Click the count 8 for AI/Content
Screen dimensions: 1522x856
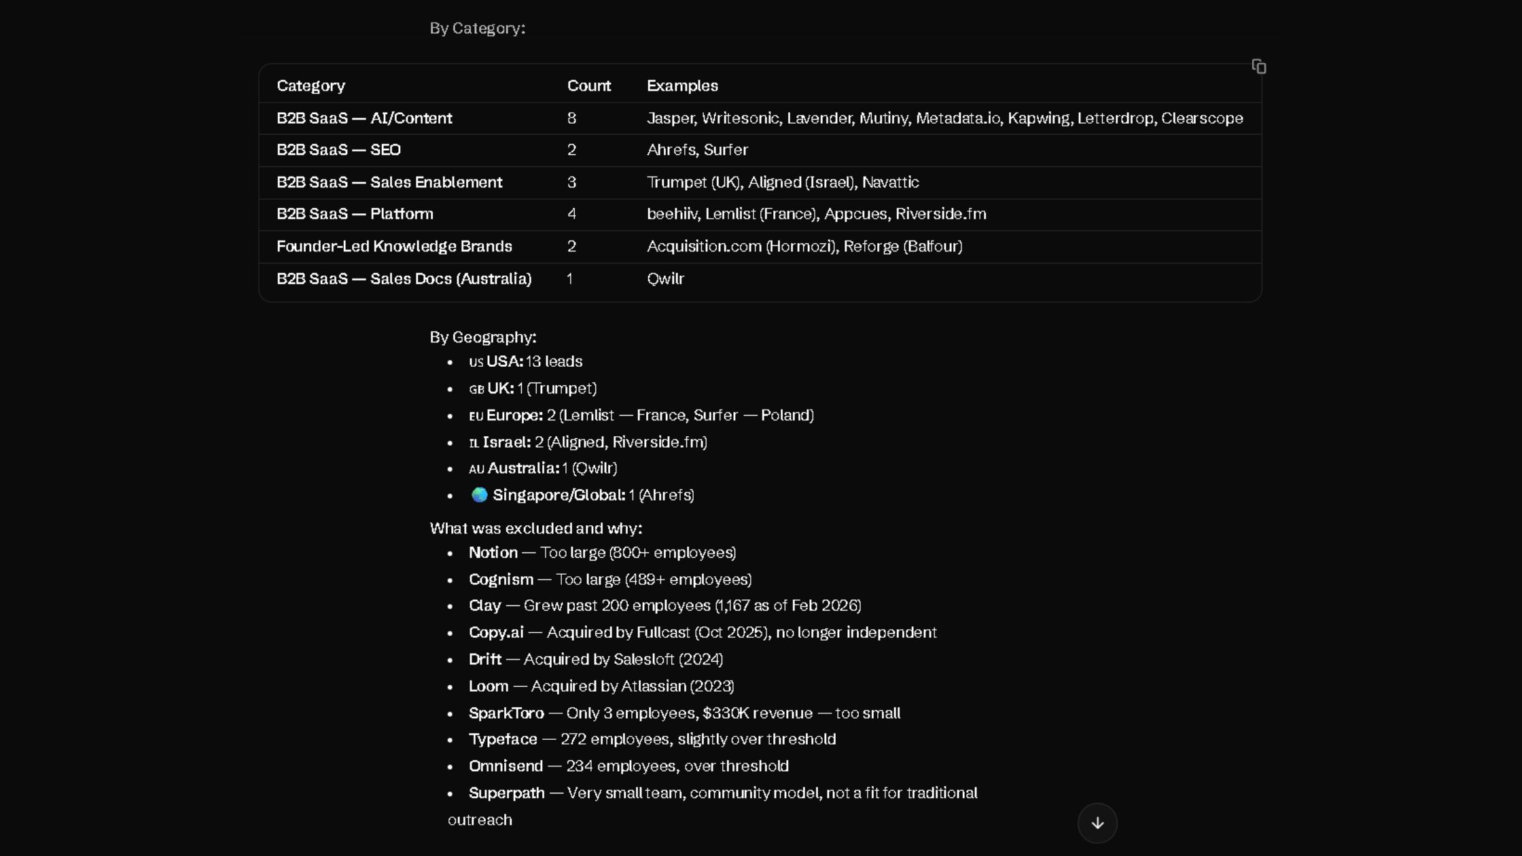[x=571, y=118]
